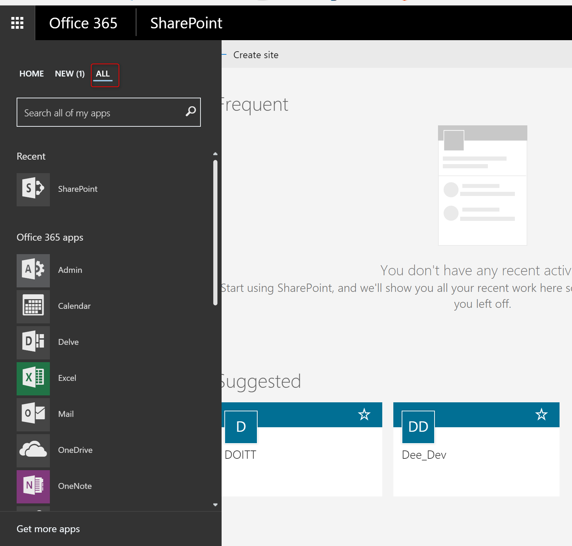Select the ALL tab
The height and width of the screenshot is (546, 572).
(x=103, y=74)
